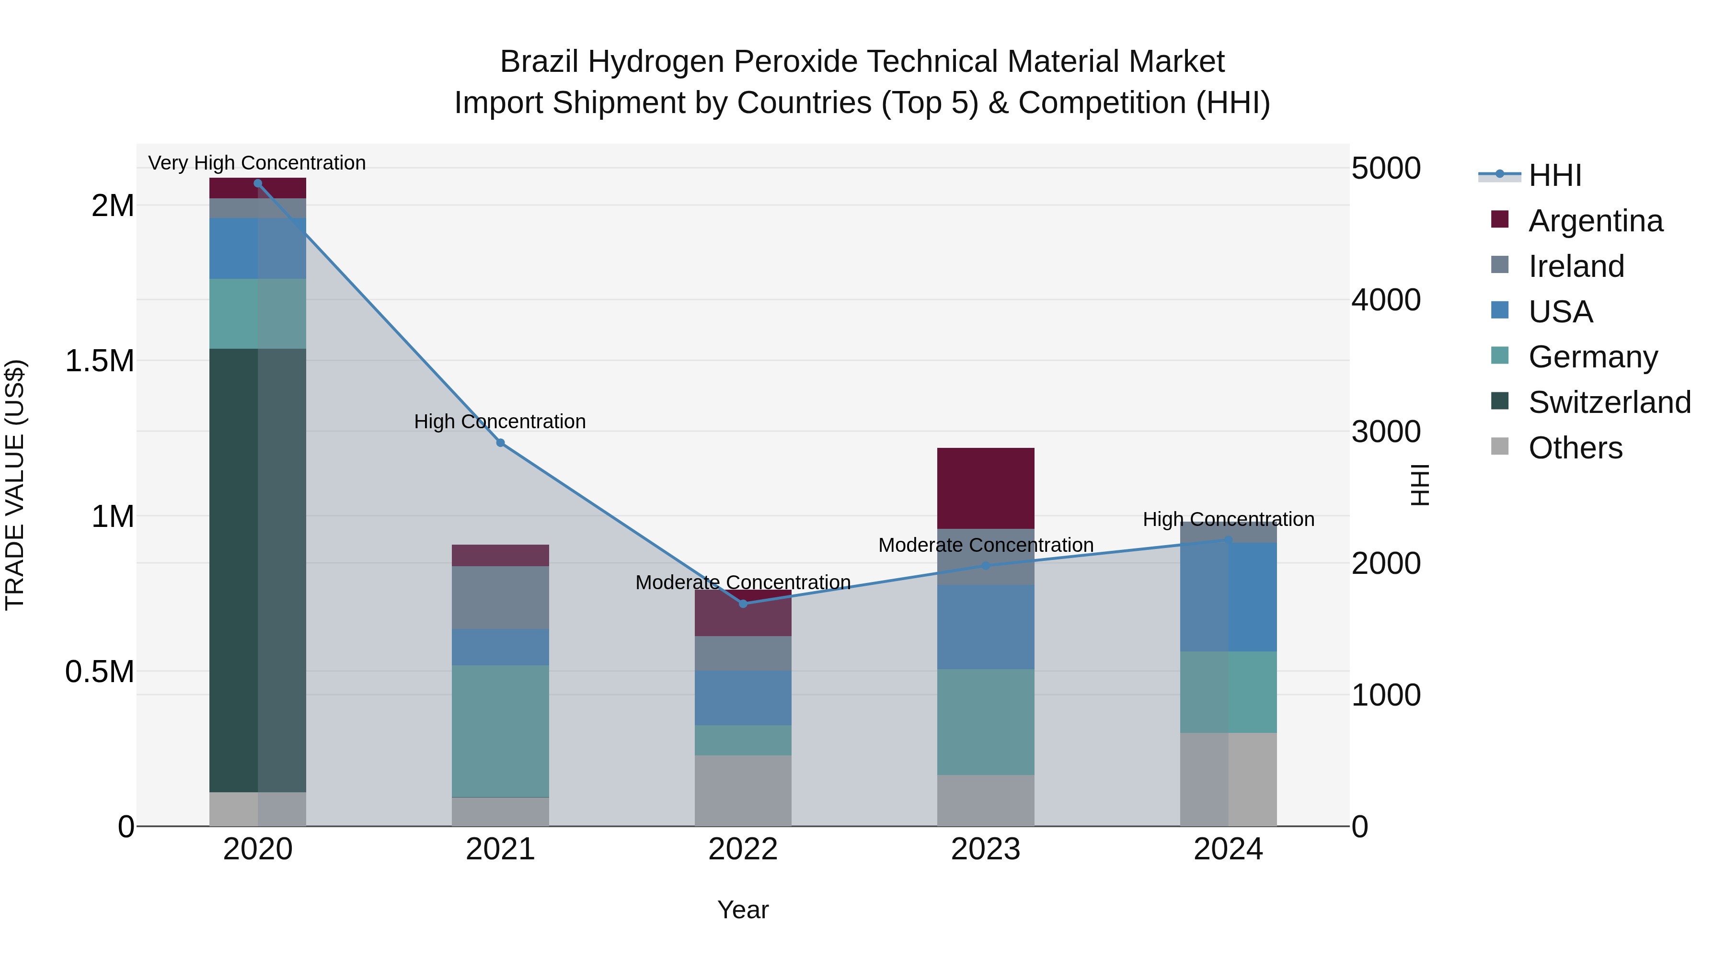This screenshot has width=1725, height=970.
Task: Click the '2M' left axis tick
Action: click(x=113, y=205)
